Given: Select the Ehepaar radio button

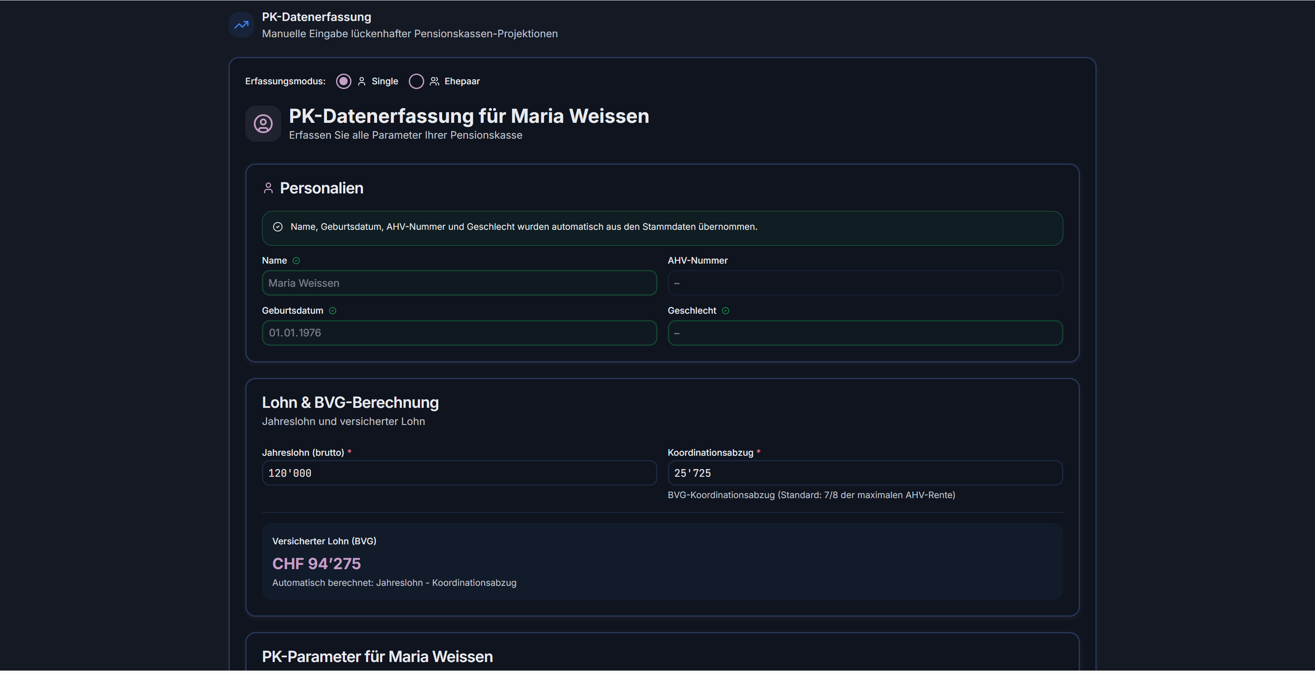Looking at the screenshot, I should (x=417, y=82).
